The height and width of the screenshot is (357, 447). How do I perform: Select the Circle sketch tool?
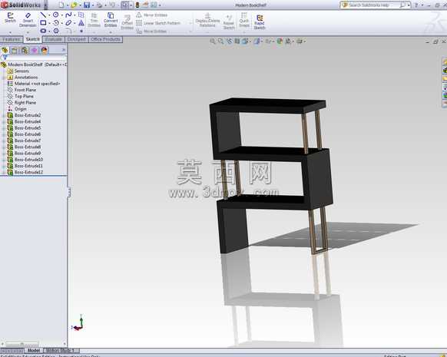55,15
